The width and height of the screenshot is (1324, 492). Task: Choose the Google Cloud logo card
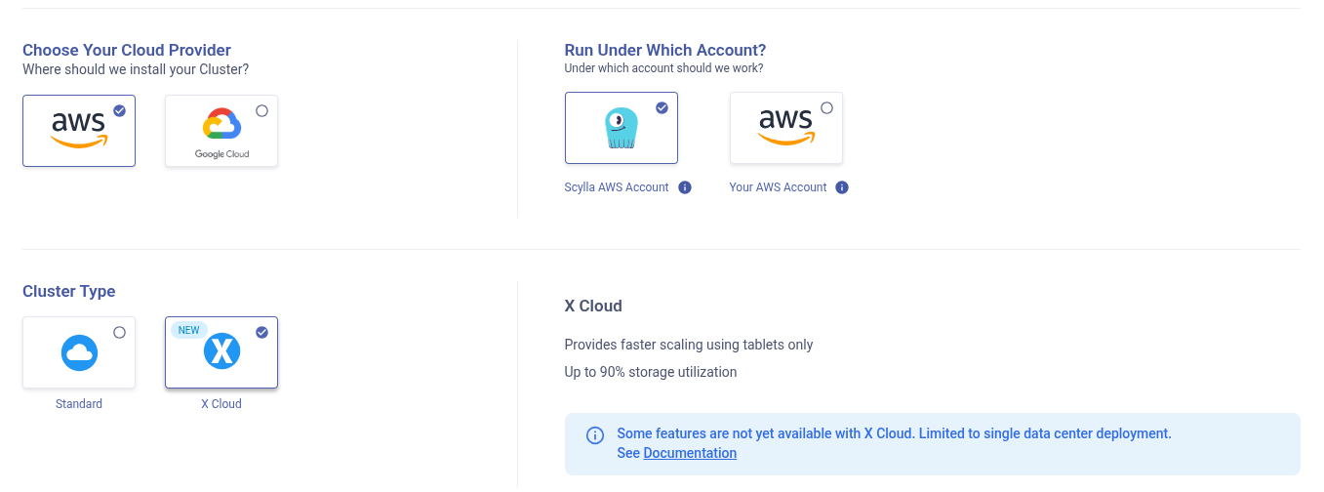pos(221,132)
